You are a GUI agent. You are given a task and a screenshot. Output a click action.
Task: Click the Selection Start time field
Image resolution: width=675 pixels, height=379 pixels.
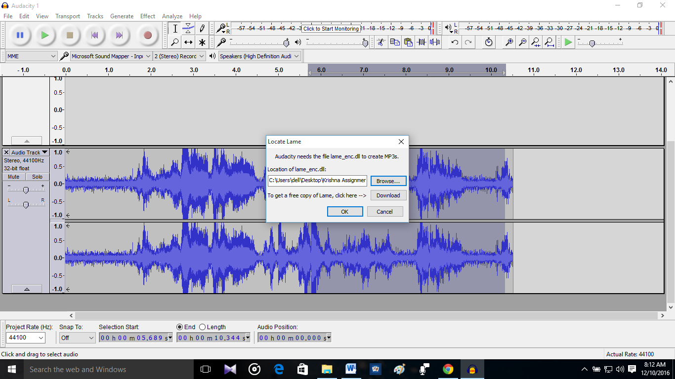[x=135, y=338]
